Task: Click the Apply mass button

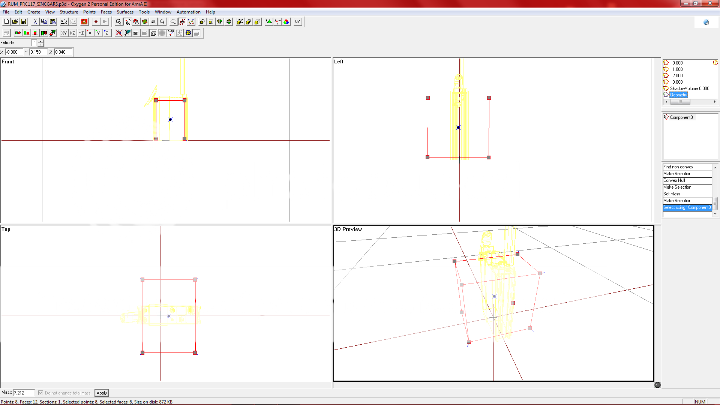Action: [101, 393]
